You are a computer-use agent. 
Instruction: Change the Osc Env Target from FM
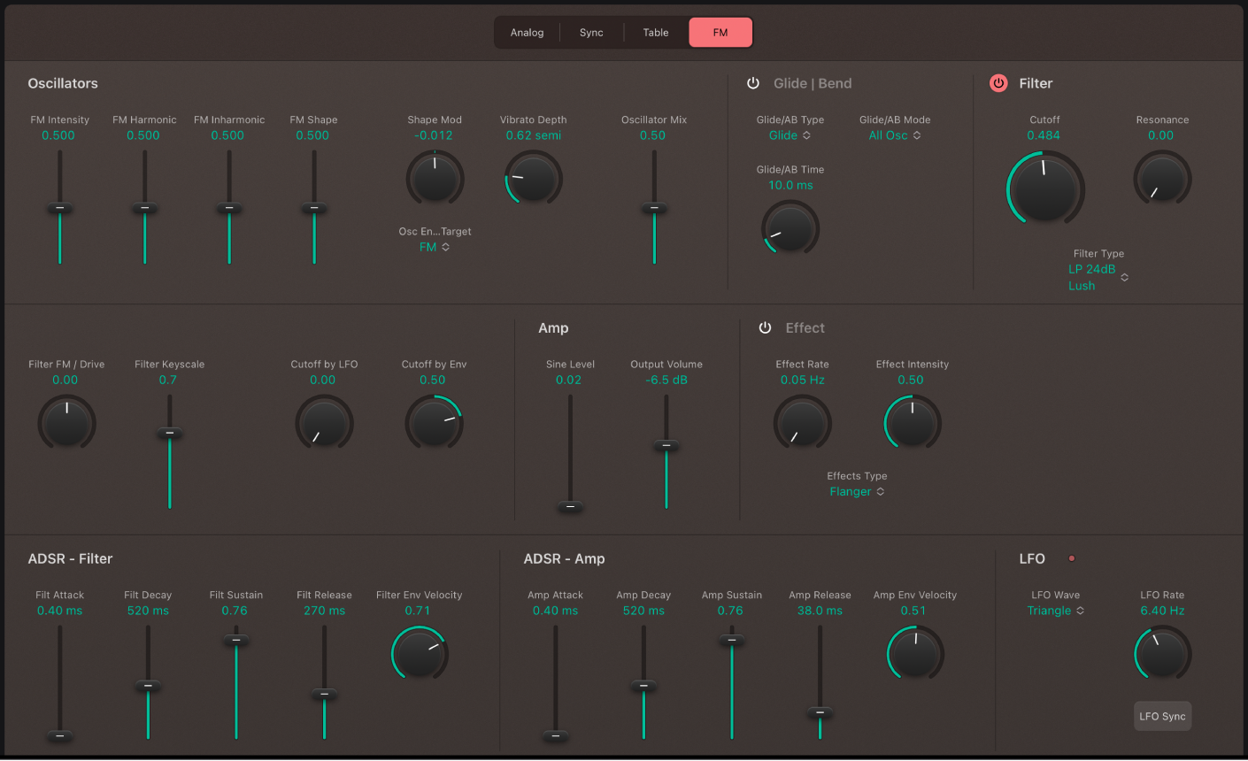[434, 247]
